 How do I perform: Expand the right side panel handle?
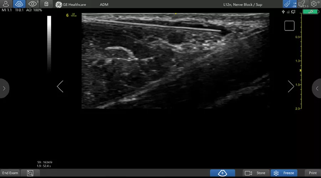317,88
